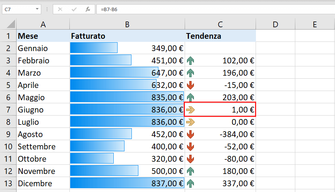The height and width of the screenshot is (192, 335).
Task: Click the 'Mese' header cell
Action: coord(43,36)
